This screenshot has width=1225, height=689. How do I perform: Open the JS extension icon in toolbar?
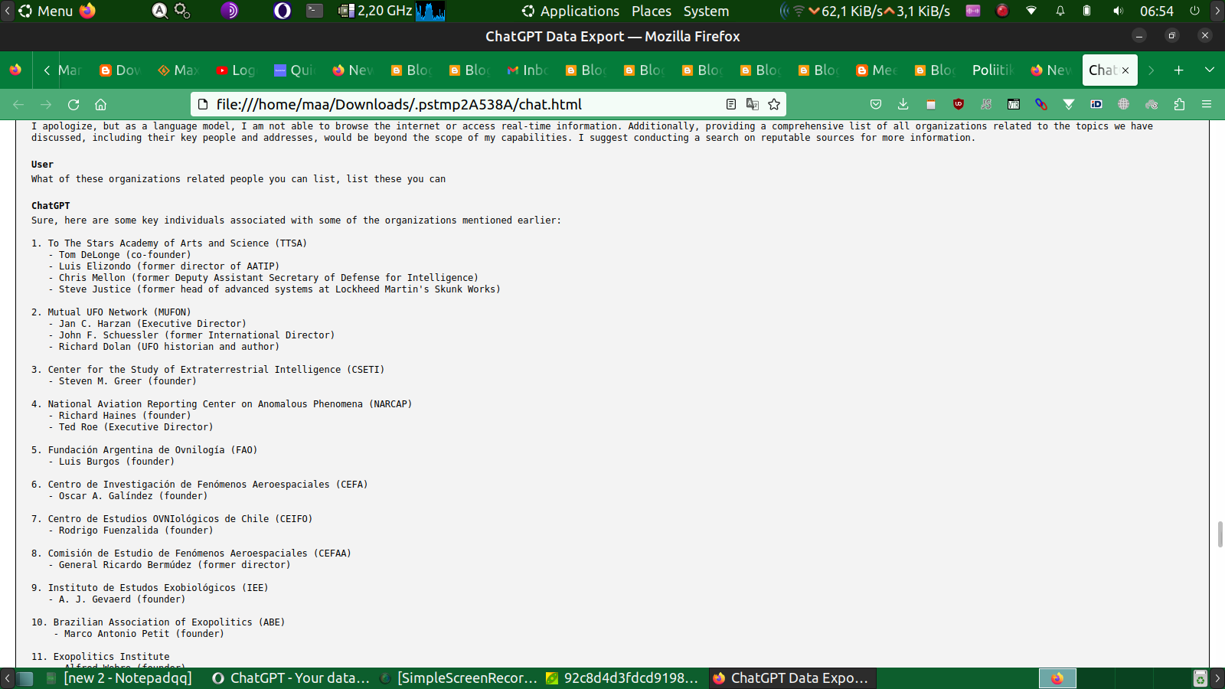tap(986, 104)
